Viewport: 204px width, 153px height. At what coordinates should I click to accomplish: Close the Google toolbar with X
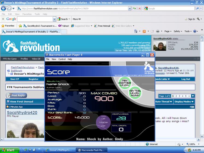[3, 19]
